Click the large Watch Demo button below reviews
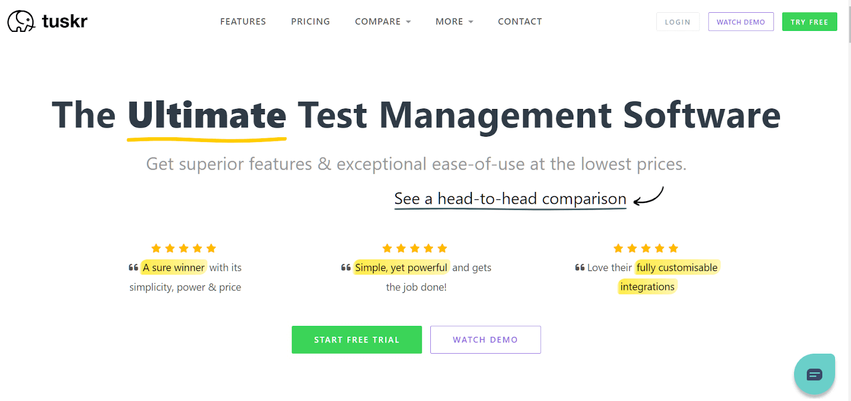 485,340
